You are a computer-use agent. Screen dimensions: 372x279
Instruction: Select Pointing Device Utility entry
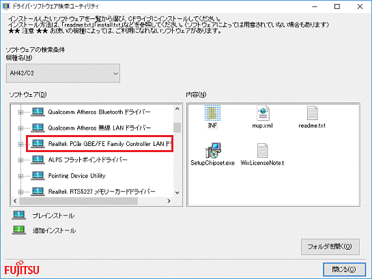77,175
